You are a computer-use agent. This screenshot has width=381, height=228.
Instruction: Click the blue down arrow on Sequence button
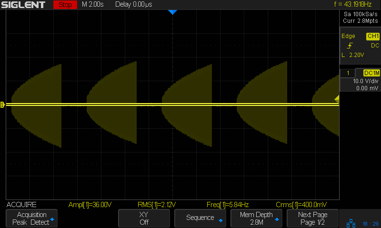pyautogui.click(x=221, y=220)
